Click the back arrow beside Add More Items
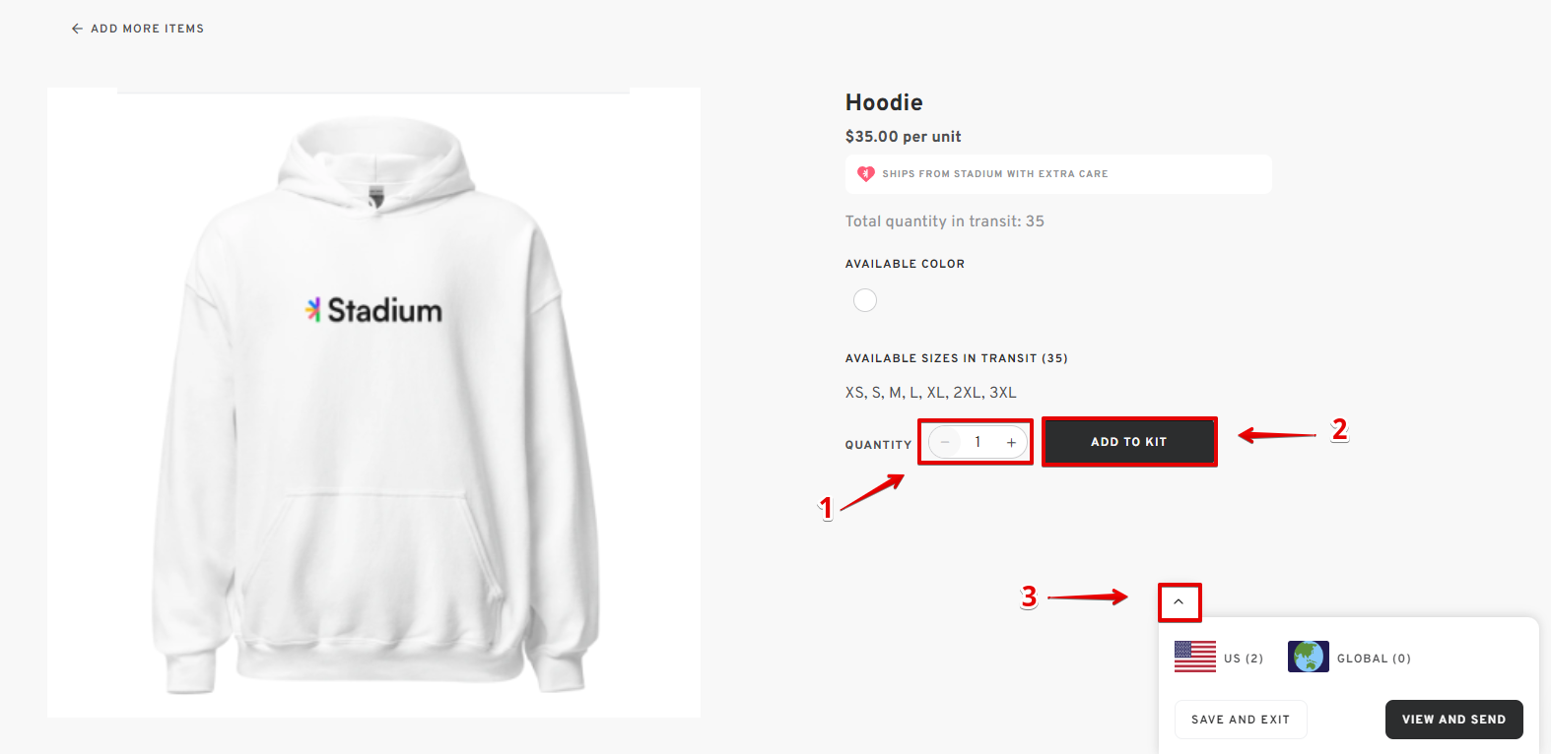The height and width of the screenshot is (754, 1551). coord(77,29)
